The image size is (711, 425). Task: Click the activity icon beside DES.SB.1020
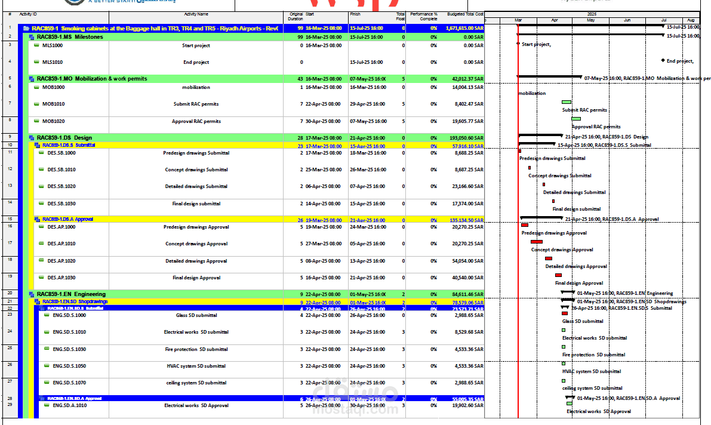[x=41, y=186]
